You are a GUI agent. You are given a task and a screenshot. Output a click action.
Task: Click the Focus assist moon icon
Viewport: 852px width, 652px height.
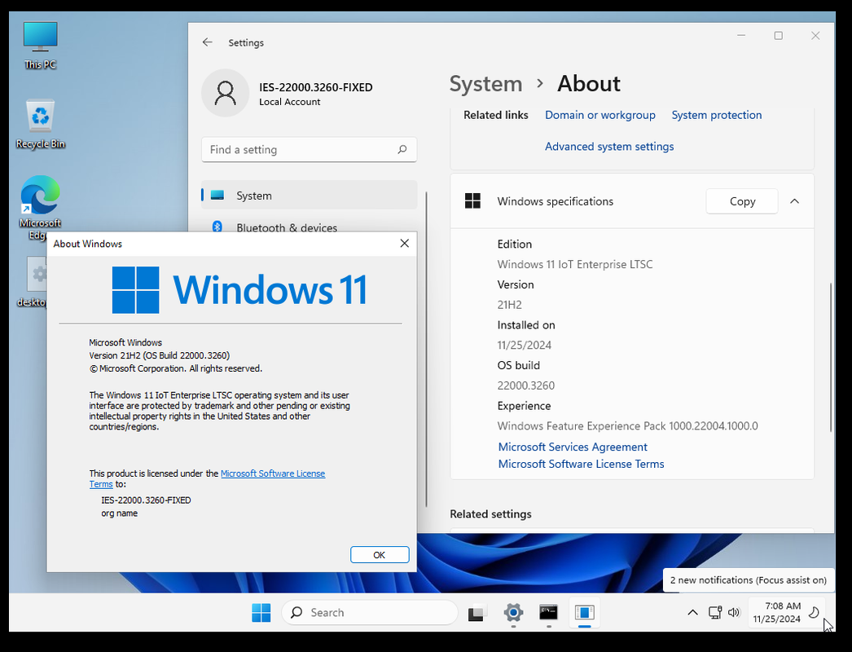814,613
